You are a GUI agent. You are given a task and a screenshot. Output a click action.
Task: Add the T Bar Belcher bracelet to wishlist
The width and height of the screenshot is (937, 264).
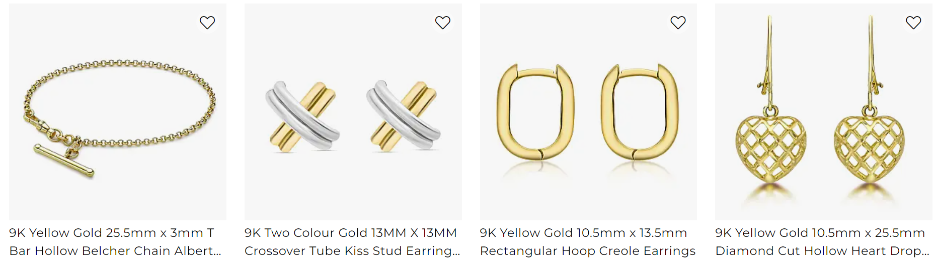point(207,23)
